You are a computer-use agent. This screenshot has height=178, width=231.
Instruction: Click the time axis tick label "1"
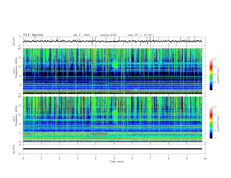pyautogui.click(x=41, y=159)
